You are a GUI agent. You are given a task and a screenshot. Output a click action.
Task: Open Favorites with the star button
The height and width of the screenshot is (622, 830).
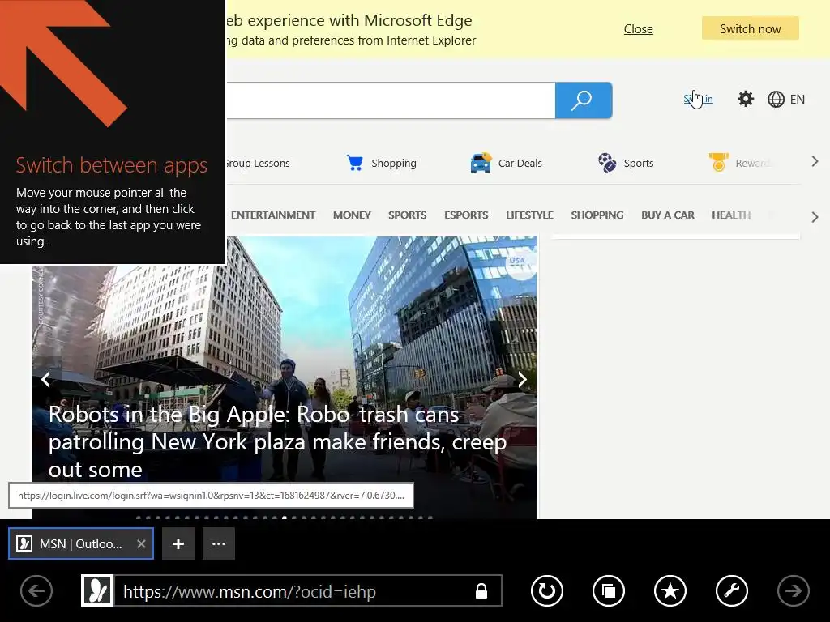670,590
